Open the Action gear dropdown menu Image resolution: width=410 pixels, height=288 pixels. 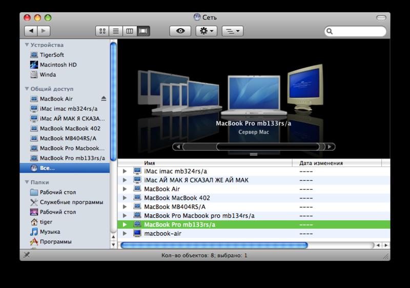tap(207, 31)
